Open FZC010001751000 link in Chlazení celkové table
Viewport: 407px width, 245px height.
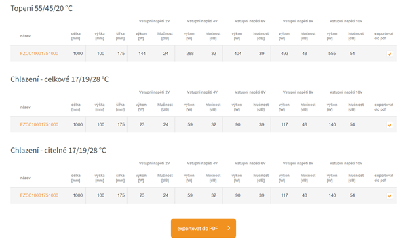coord(39,124)
